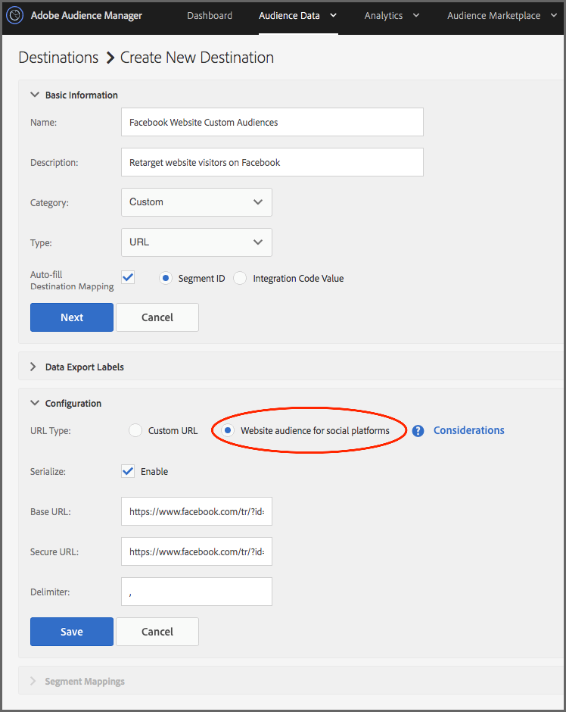Toggle the Auto-fill Destination Mapping checkbox

pyautogui.click(x=128, y=277)
